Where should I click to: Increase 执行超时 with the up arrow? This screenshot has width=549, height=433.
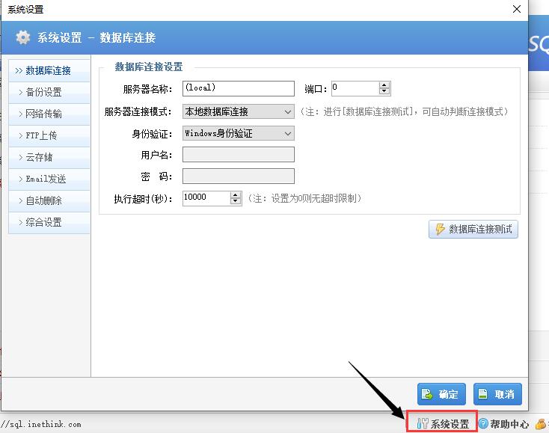click(x=236, y=195)
